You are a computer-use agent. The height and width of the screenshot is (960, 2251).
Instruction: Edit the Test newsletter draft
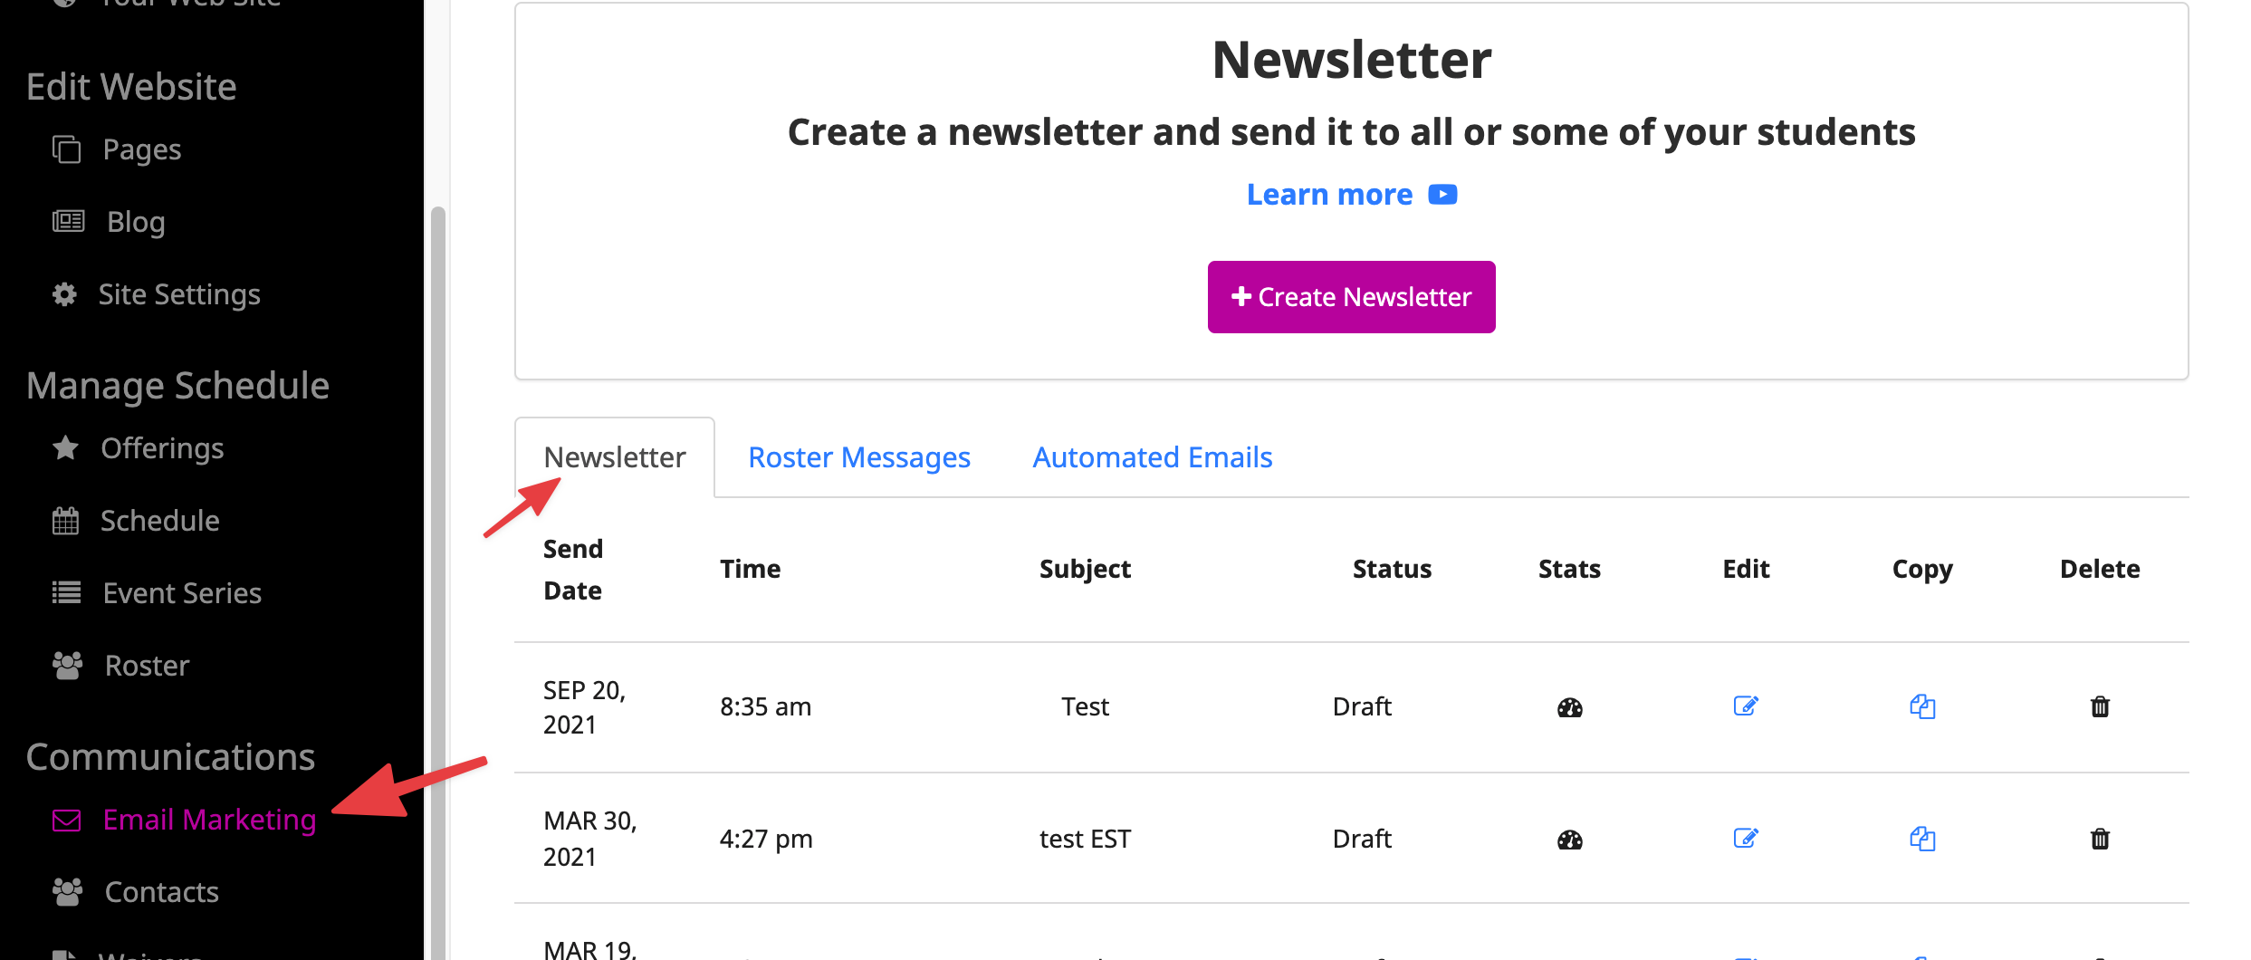1746,706
